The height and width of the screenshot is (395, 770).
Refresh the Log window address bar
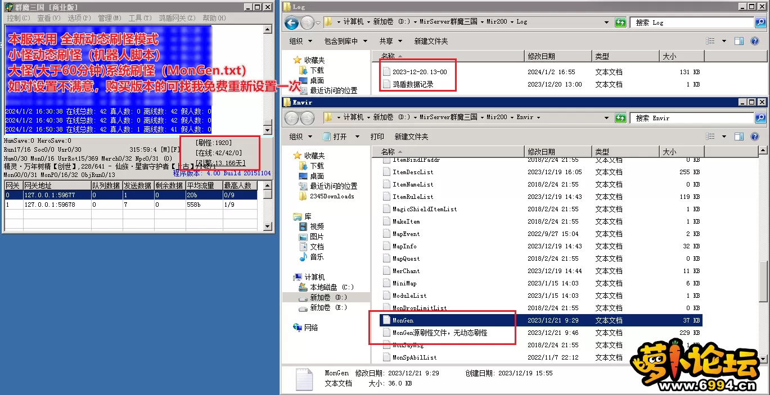[x=620, y=22]
